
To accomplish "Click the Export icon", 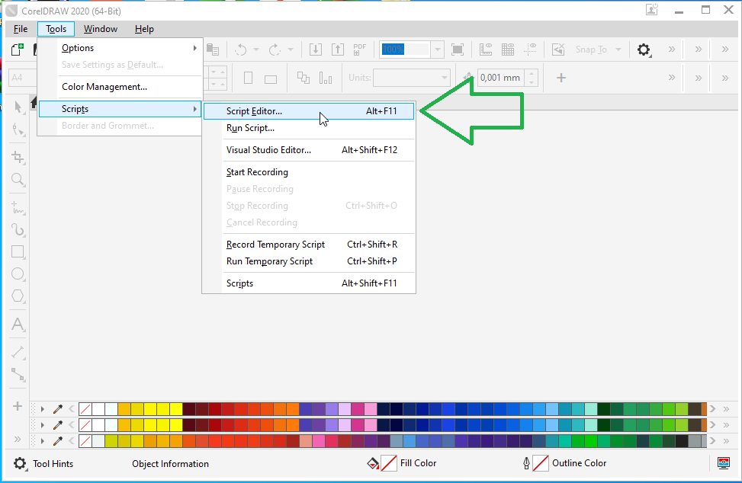I will click(x=338, y=50).
